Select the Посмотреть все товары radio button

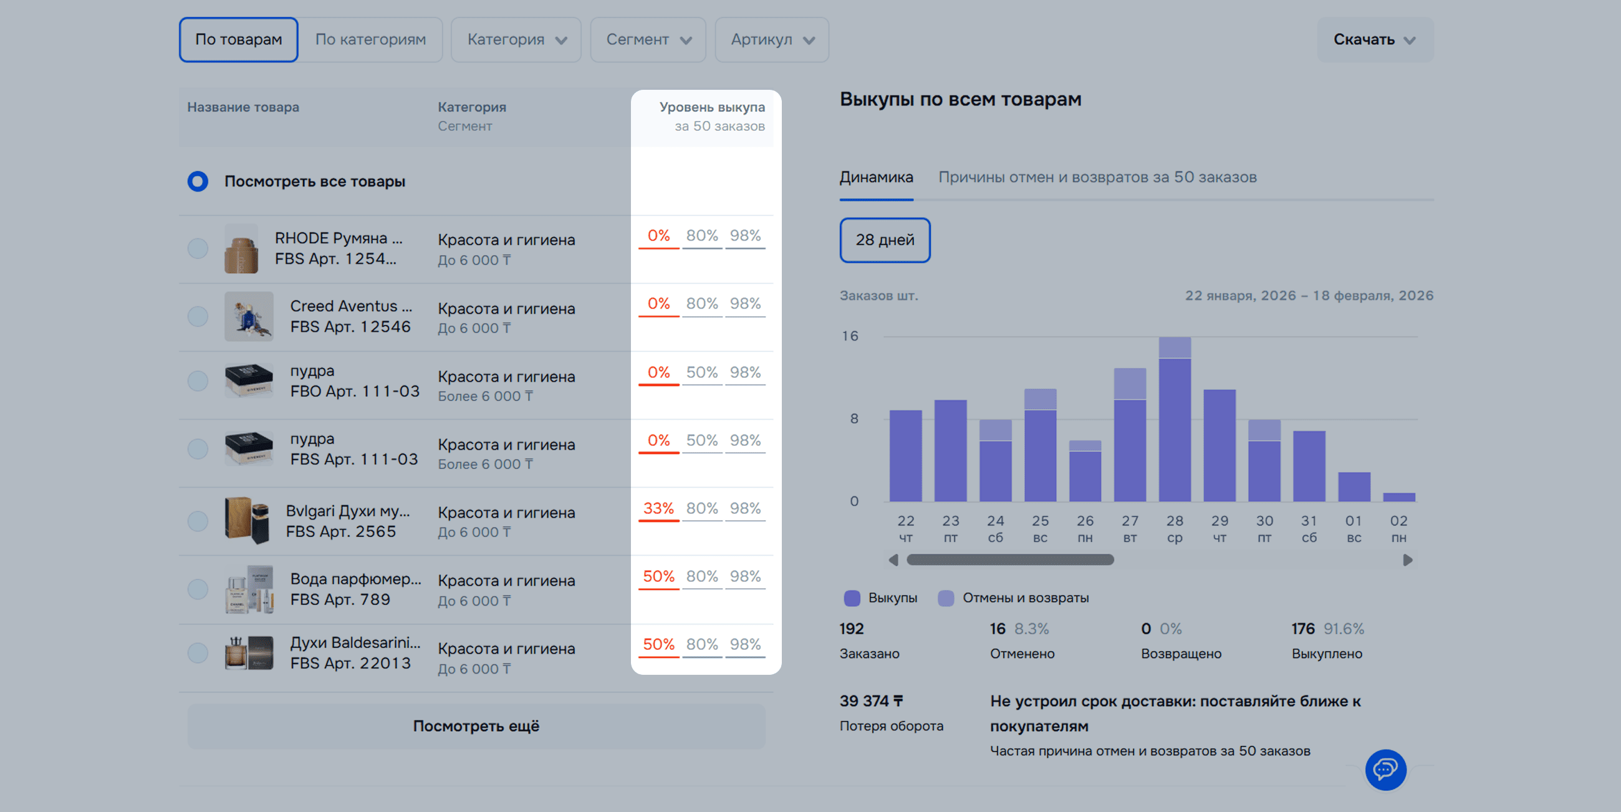(198, 181)
